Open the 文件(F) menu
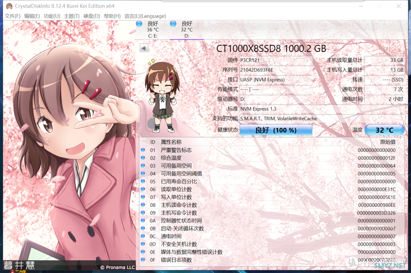 point(13,16)
